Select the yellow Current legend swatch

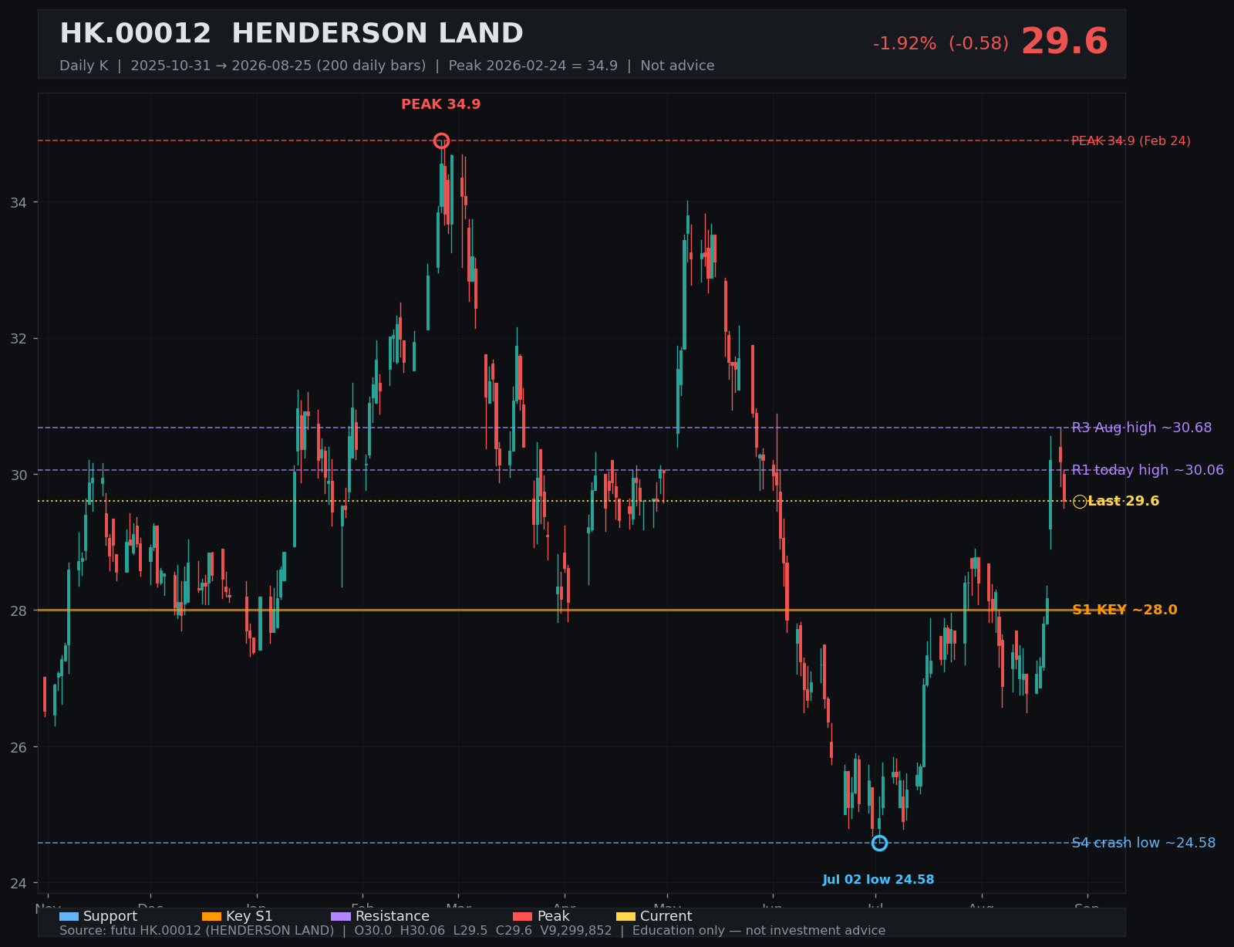point(626,916)
